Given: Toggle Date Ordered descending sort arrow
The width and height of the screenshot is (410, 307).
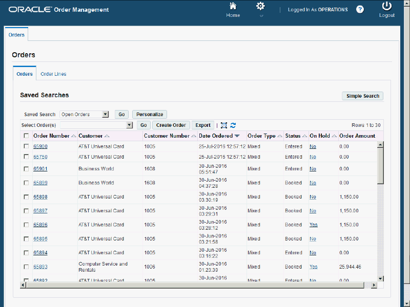Looking at the screenshot, I should (x=237, y=136).
